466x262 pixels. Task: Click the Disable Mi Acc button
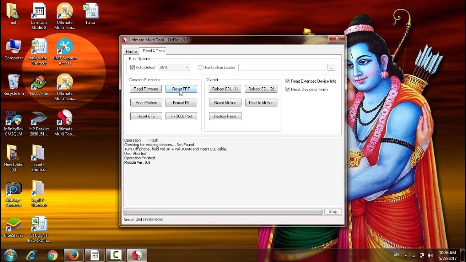[x=261, y=103]
